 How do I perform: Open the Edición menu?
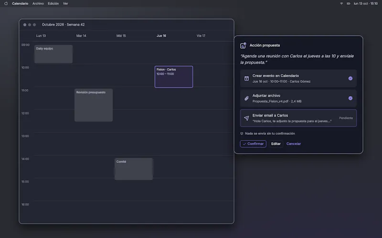pyautogui.click(x=53, y=4)
